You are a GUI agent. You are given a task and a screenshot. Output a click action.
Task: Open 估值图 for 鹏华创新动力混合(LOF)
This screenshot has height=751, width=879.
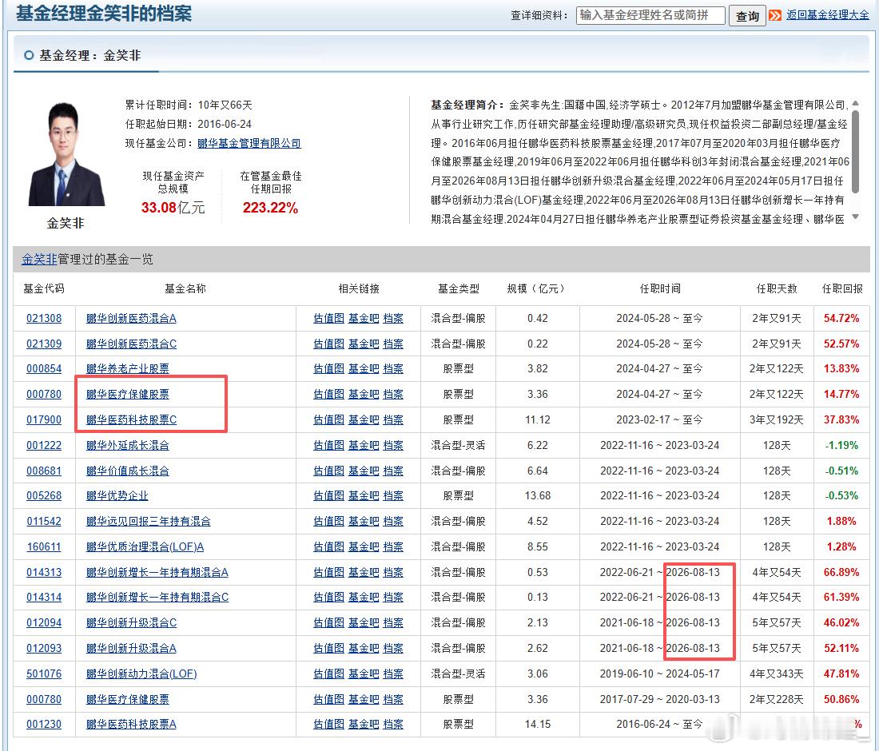point(328,674)
